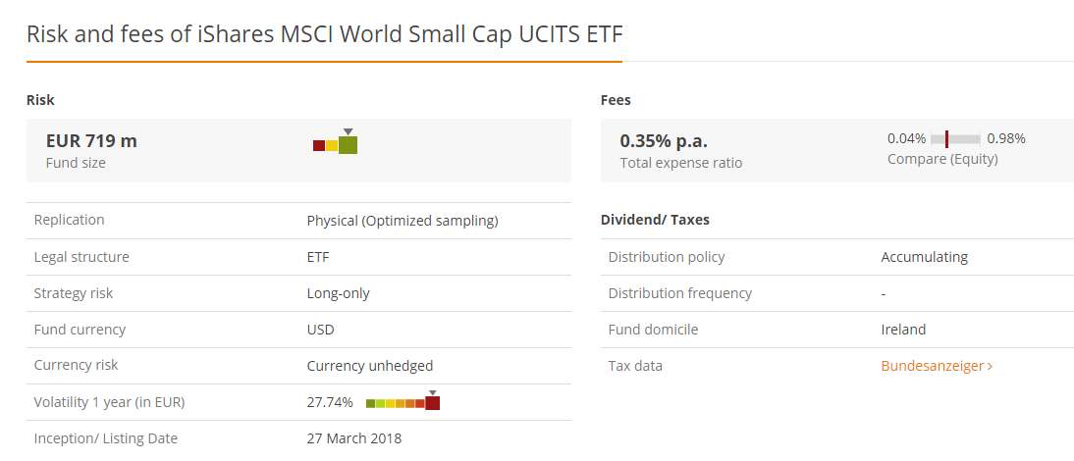1074x461 pixels.
Task: Click the Physical (Optimized sampling) value
Action: click(403, 221)
